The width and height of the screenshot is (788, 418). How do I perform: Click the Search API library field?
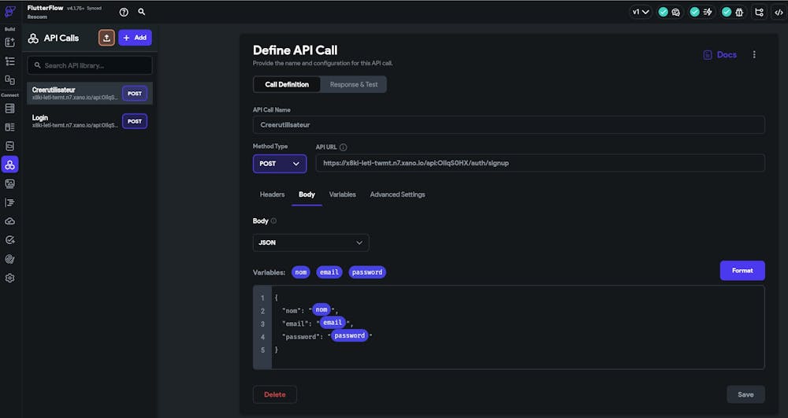[90, 65]
